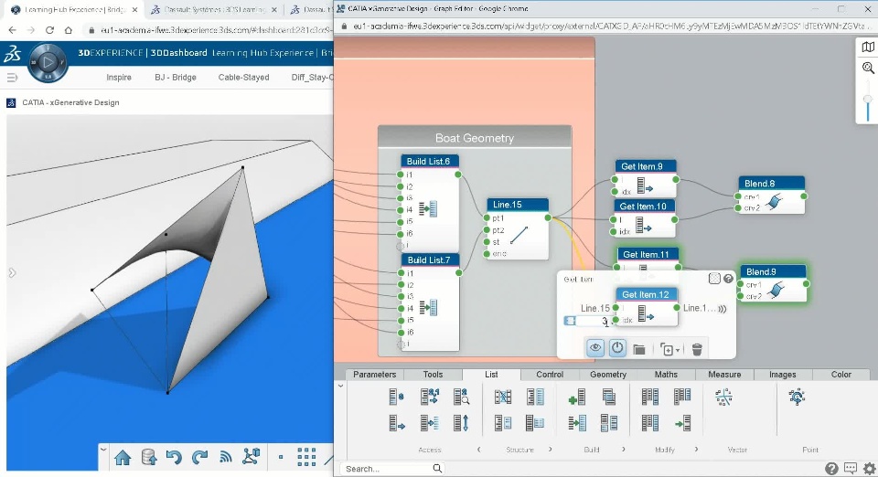Image resolution: width=878 pixels, height=477 pixels.
Task: Click the 3DEXPERIENCE compass play button
Action: (48, 62)
